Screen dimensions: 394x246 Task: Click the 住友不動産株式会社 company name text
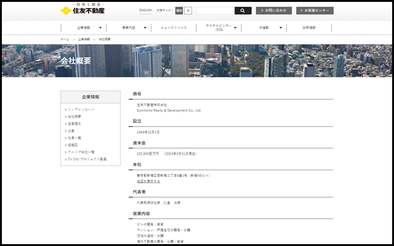coord(152,105)
